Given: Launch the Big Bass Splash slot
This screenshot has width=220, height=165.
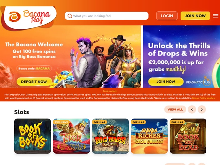Looking at the screenshot, I should (110, 136).
